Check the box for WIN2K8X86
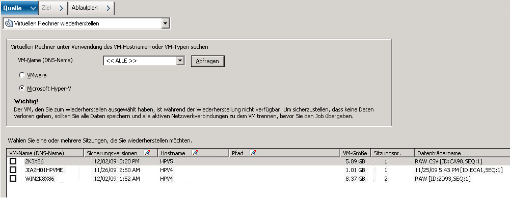Viewport: 510px width, 198px height. coord(13,179)
